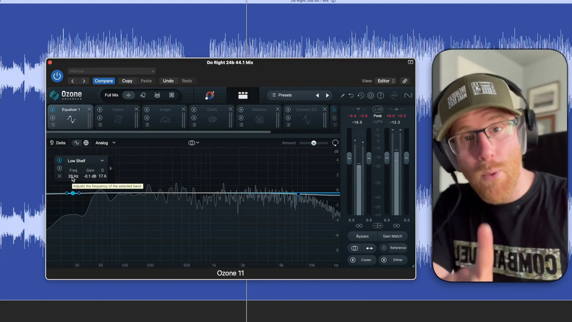572x322 pixels.
Task: Select the Clarity module tab
Action: [212, 117]
